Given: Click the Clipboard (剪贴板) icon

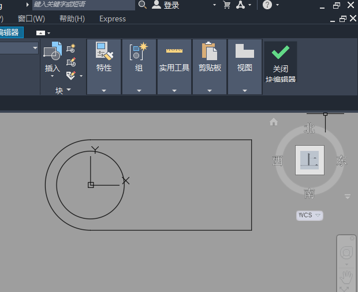Looking at the screenshot, I should (x=210, y=52).
